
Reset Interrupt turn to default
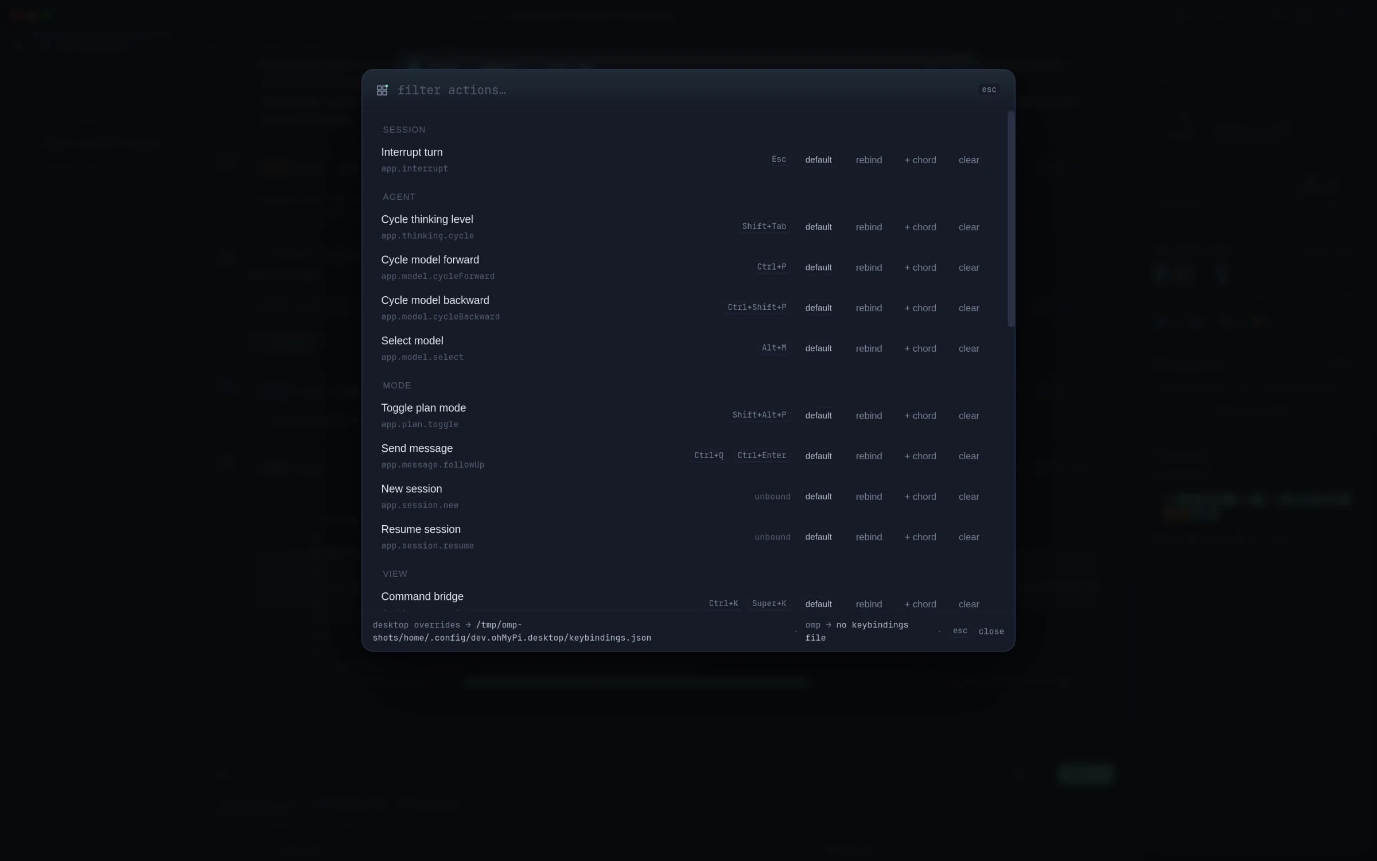click(818, 160)
